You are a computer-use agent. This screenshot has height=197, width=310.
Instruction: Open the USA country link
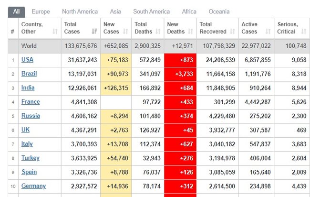27,60
